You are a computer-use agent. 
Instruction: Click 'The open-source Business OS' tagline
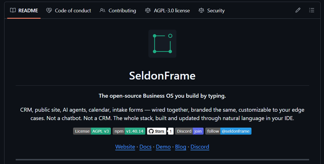tap(162, 96)
